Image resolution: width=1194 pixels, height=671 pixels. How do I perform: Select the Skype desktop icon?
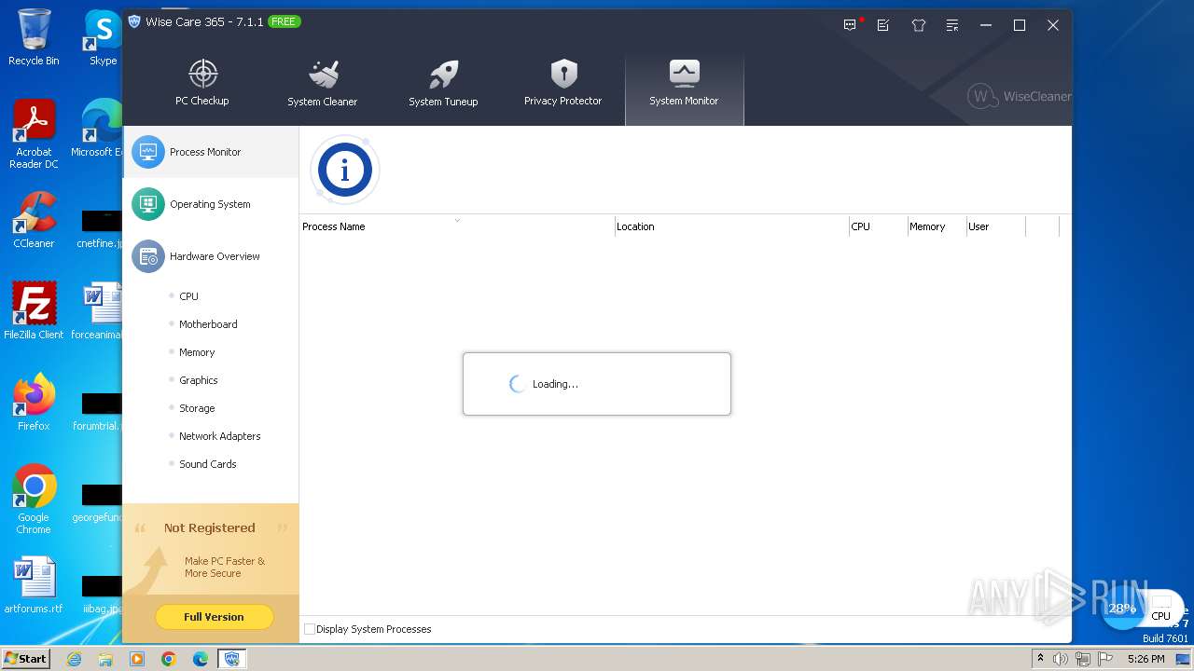coord(103,37)
